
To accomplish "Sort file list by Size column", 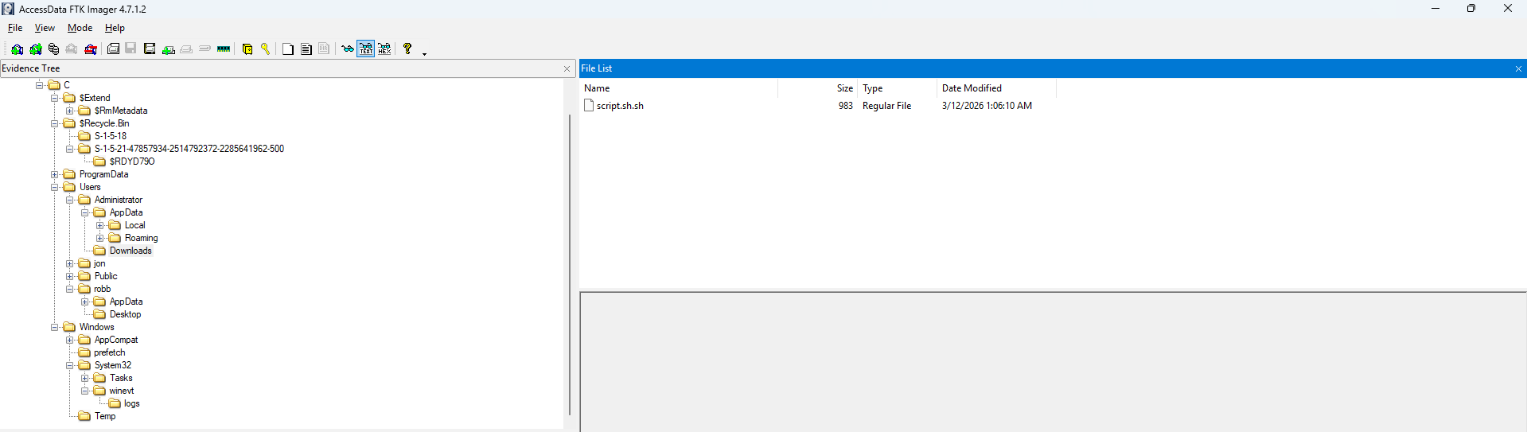I will [818, 88].
